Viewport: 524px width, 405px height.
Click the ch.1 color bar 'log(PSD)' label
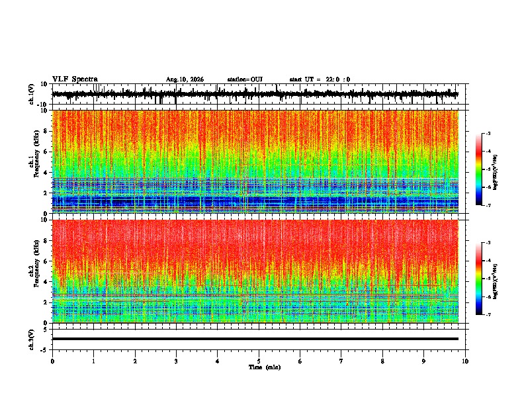click(x=496, y=173)
